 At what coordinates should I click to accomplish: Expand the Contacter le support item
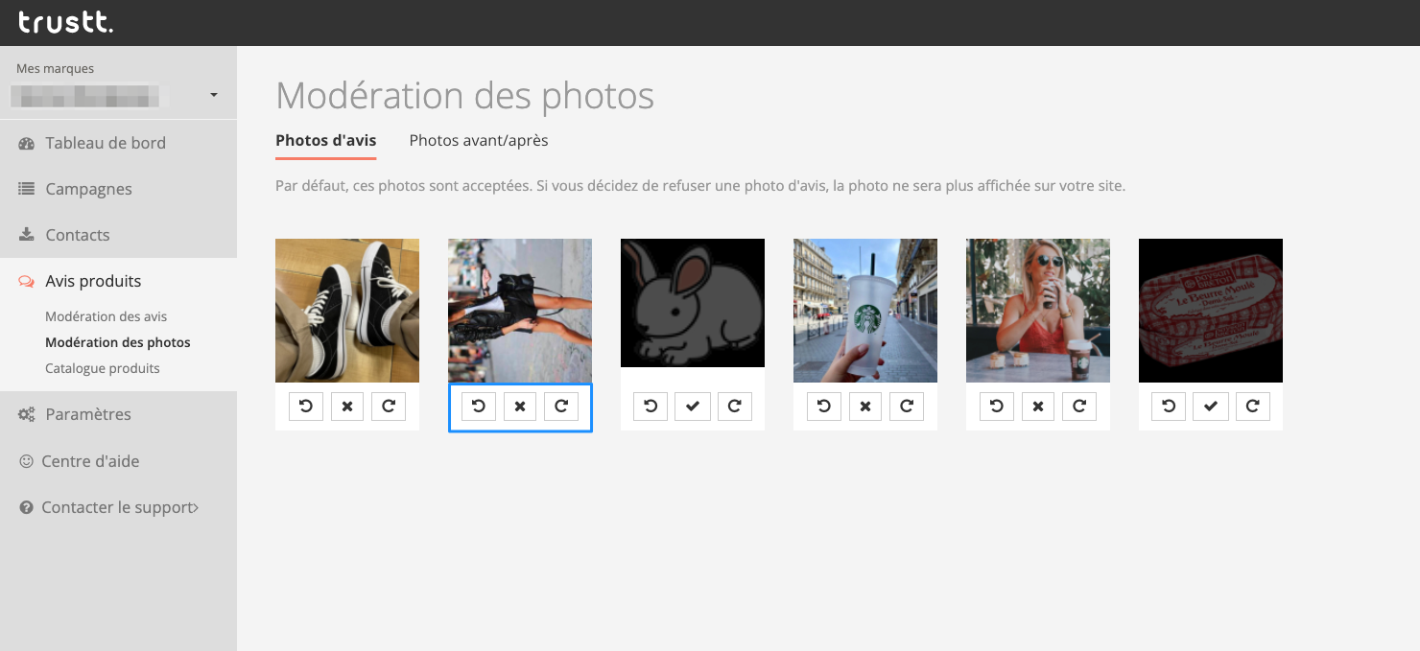(x=119, y=507)
